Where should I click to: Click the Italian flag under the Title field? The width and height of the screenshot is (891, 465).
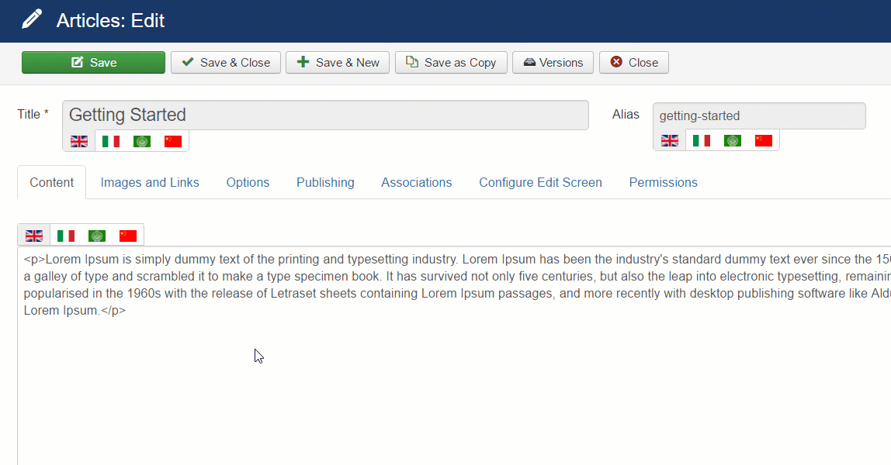pyautogui.click(x=111, y=141)
